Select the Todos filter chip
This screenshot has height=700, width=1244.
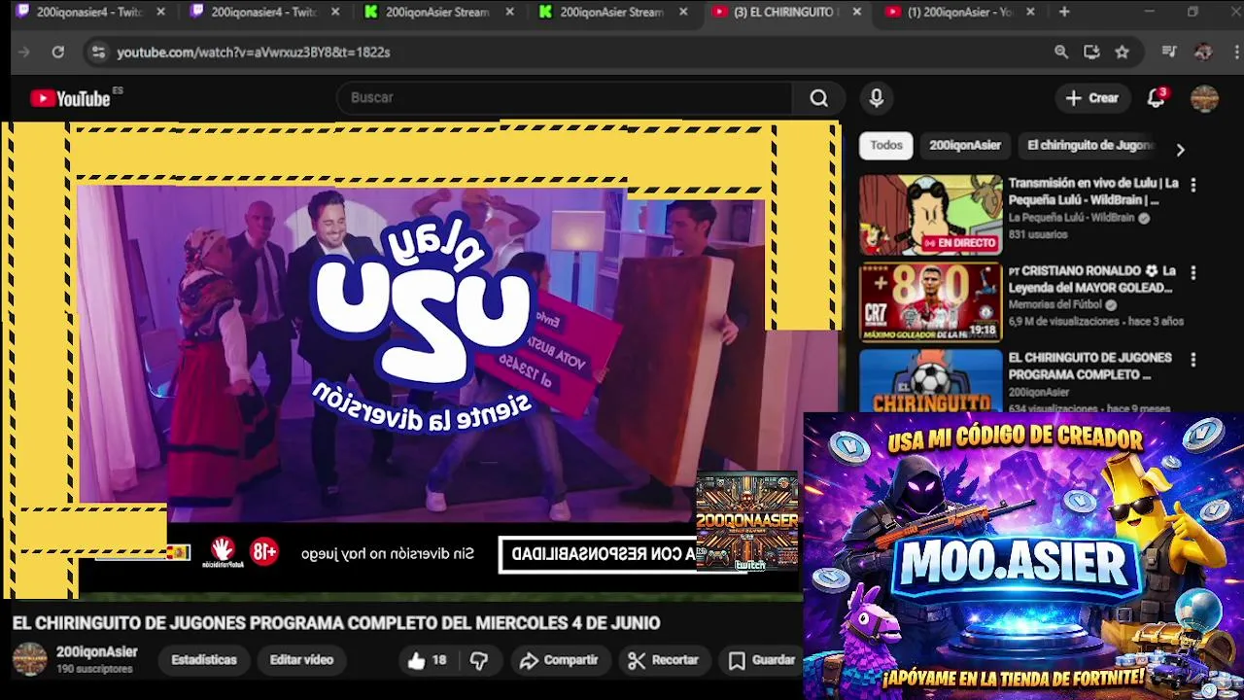[886, 145]
